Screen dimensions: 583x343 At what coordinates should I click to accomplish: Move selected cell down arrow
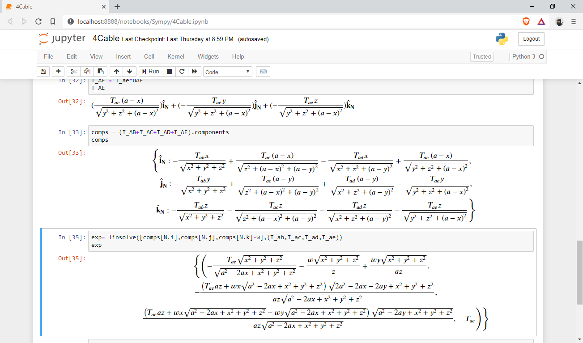[x=129, y=72]
